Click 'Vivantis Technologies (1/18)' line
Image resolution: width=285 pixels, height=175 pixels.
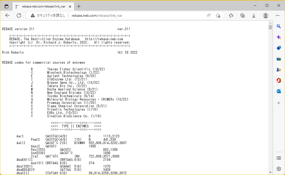[x=72, y=110]
